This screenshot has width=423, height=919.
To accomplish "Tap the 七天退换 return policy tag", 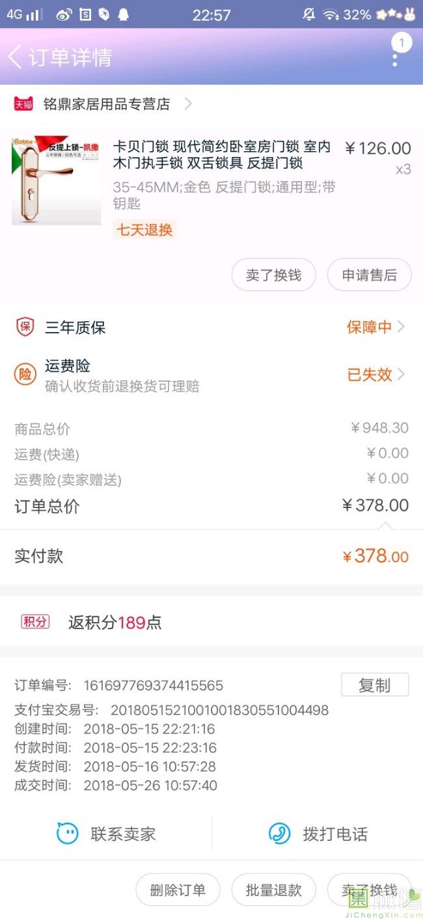I will click(144, 229).
